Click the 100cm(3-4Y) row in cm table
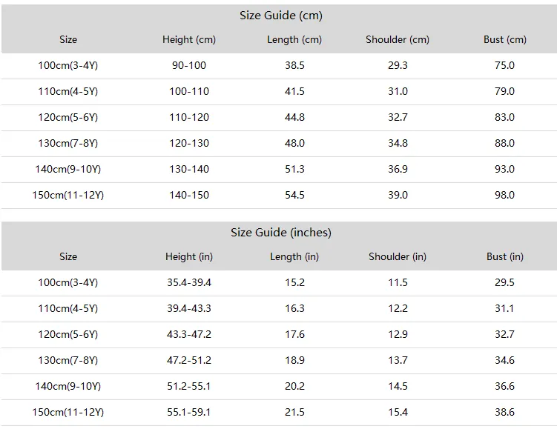The image size is (557, 429). click(279, 66)
